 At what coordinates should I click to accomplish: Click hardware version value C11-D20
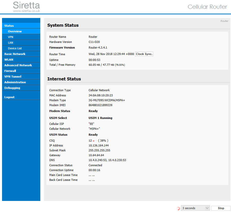tap(94, 42)
